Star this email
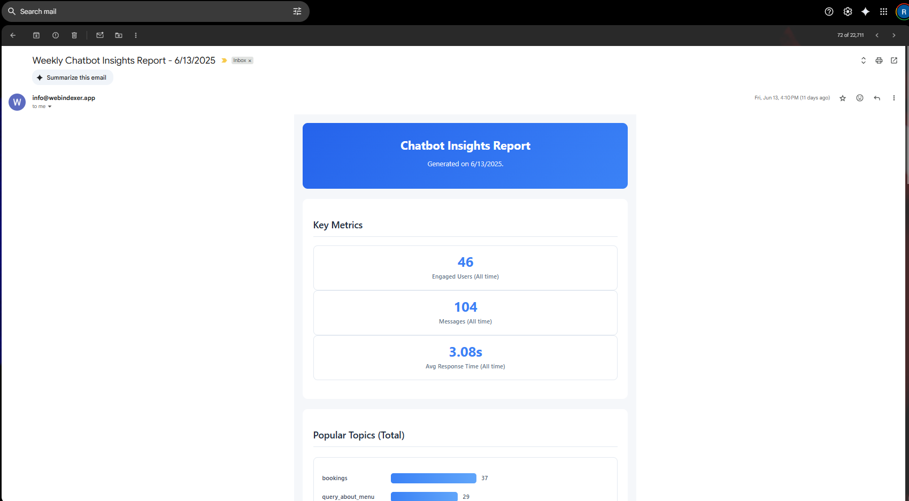 (x=842, y=98)
